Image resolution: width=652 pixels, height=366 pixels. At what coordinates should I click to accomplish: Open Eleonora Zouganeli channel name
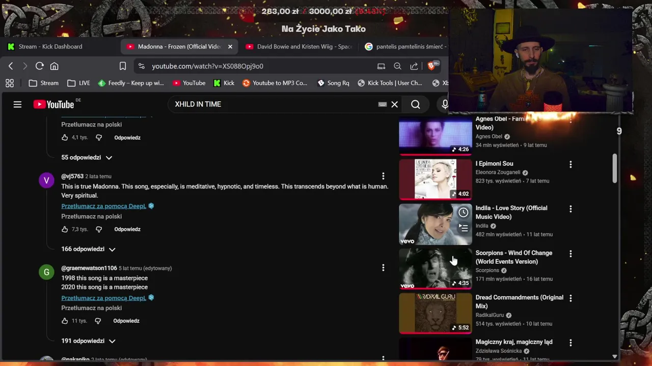click(498, 172)
